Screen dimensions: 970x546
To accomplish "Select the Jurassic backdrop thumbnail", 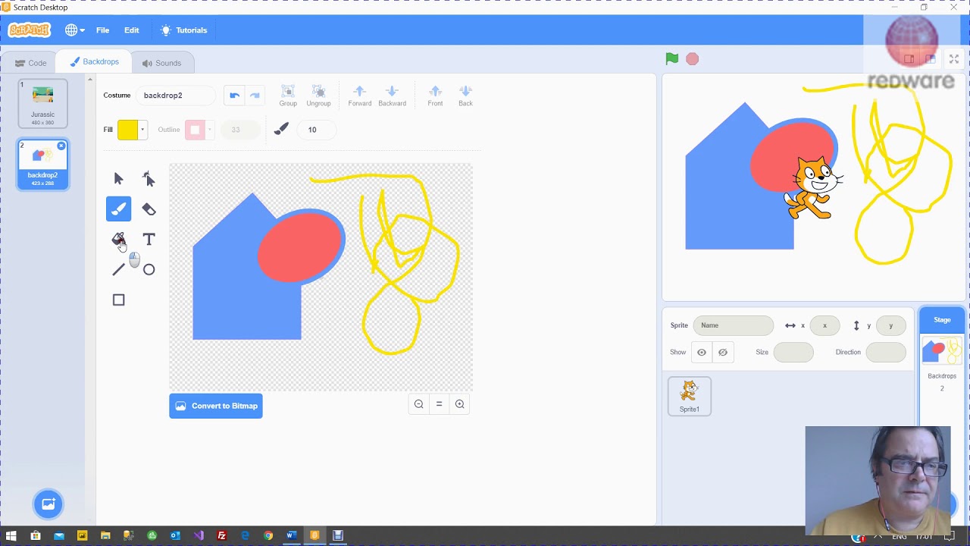I will [43, 104].
